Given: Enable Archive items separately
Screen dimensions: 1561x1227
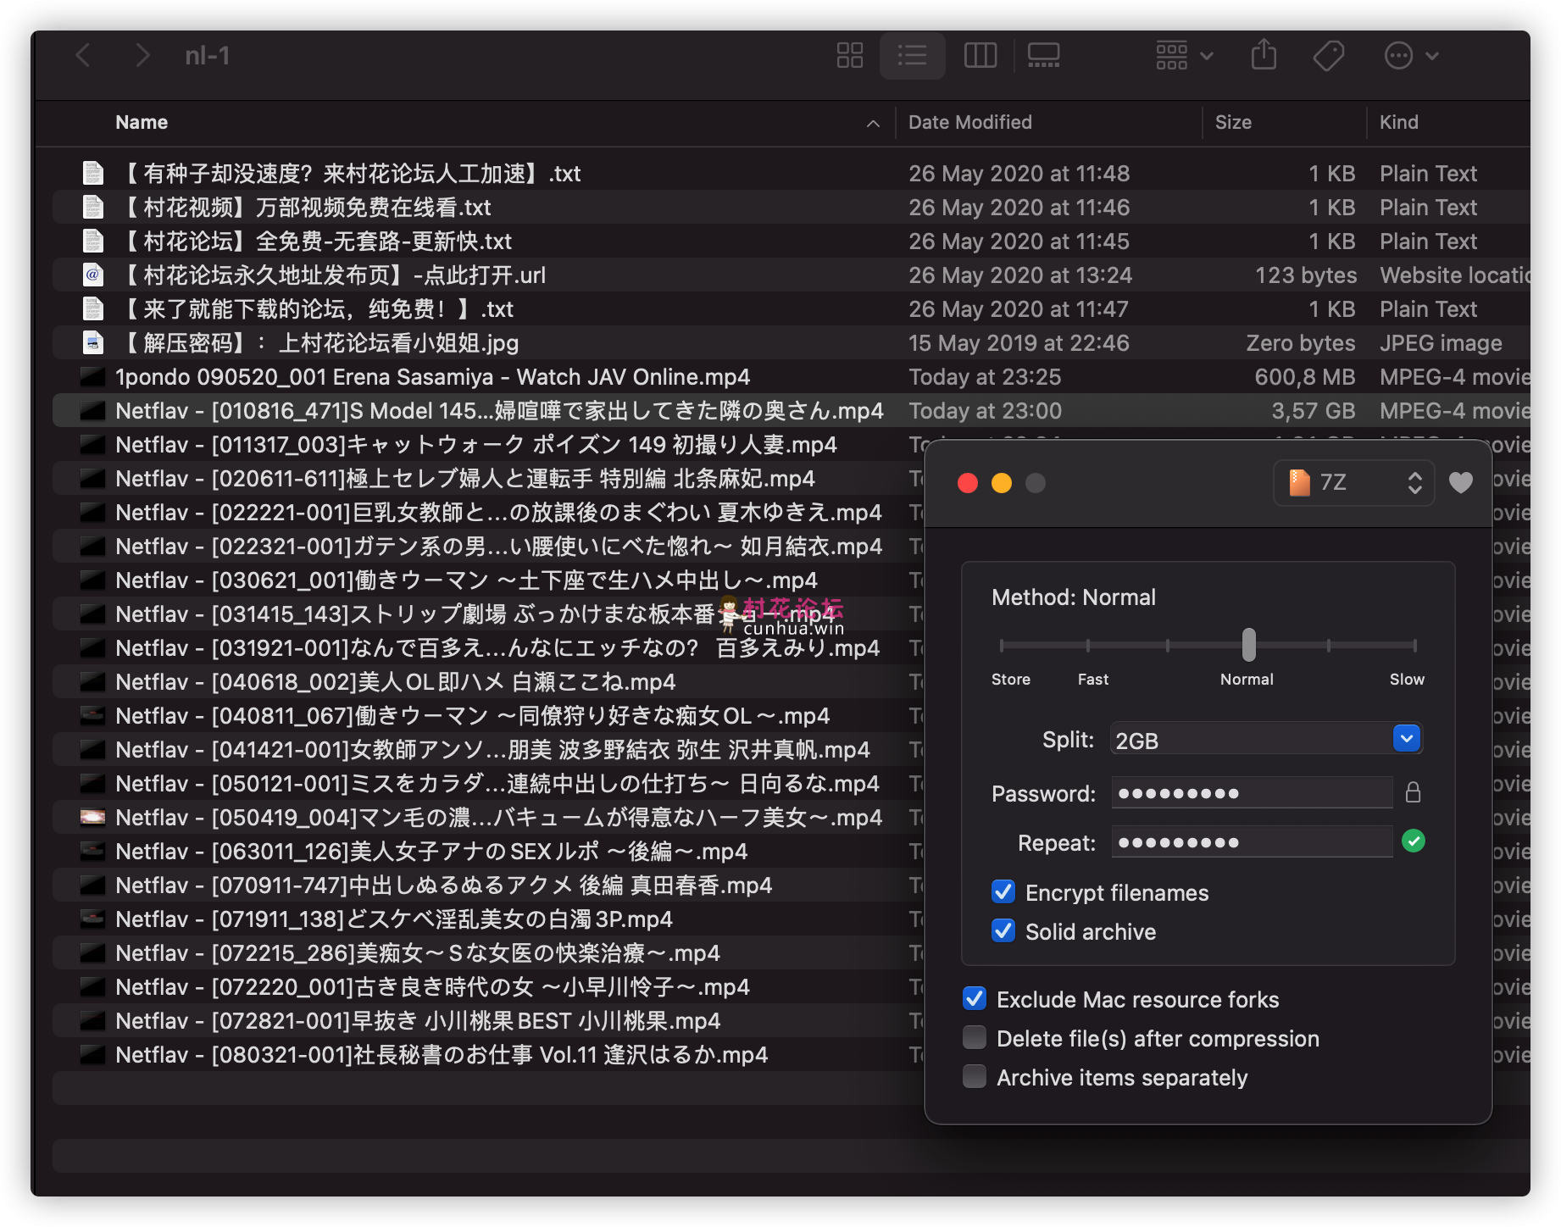Looking at the screenshot, I should 975,1076.
